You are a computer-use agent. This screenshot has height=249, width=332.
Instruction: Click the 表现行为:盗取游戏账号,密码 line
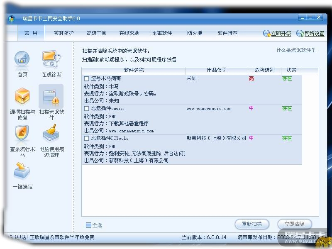point(120,94)
